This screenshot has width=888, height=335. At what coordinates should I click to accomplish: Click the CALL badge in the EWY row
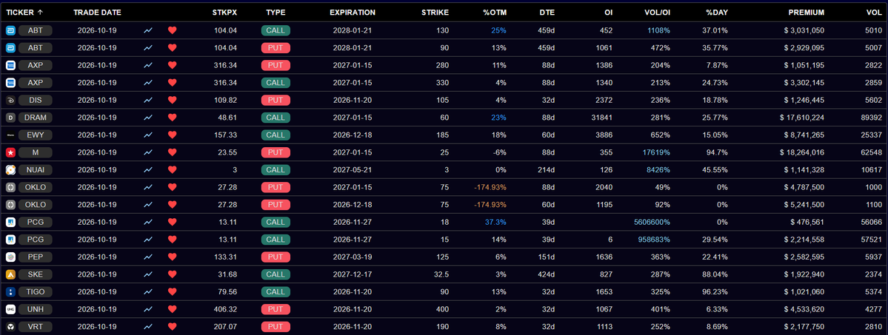point(276,135)
